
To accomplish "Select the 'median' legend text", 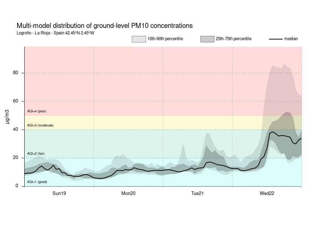I will pos(291,39).
